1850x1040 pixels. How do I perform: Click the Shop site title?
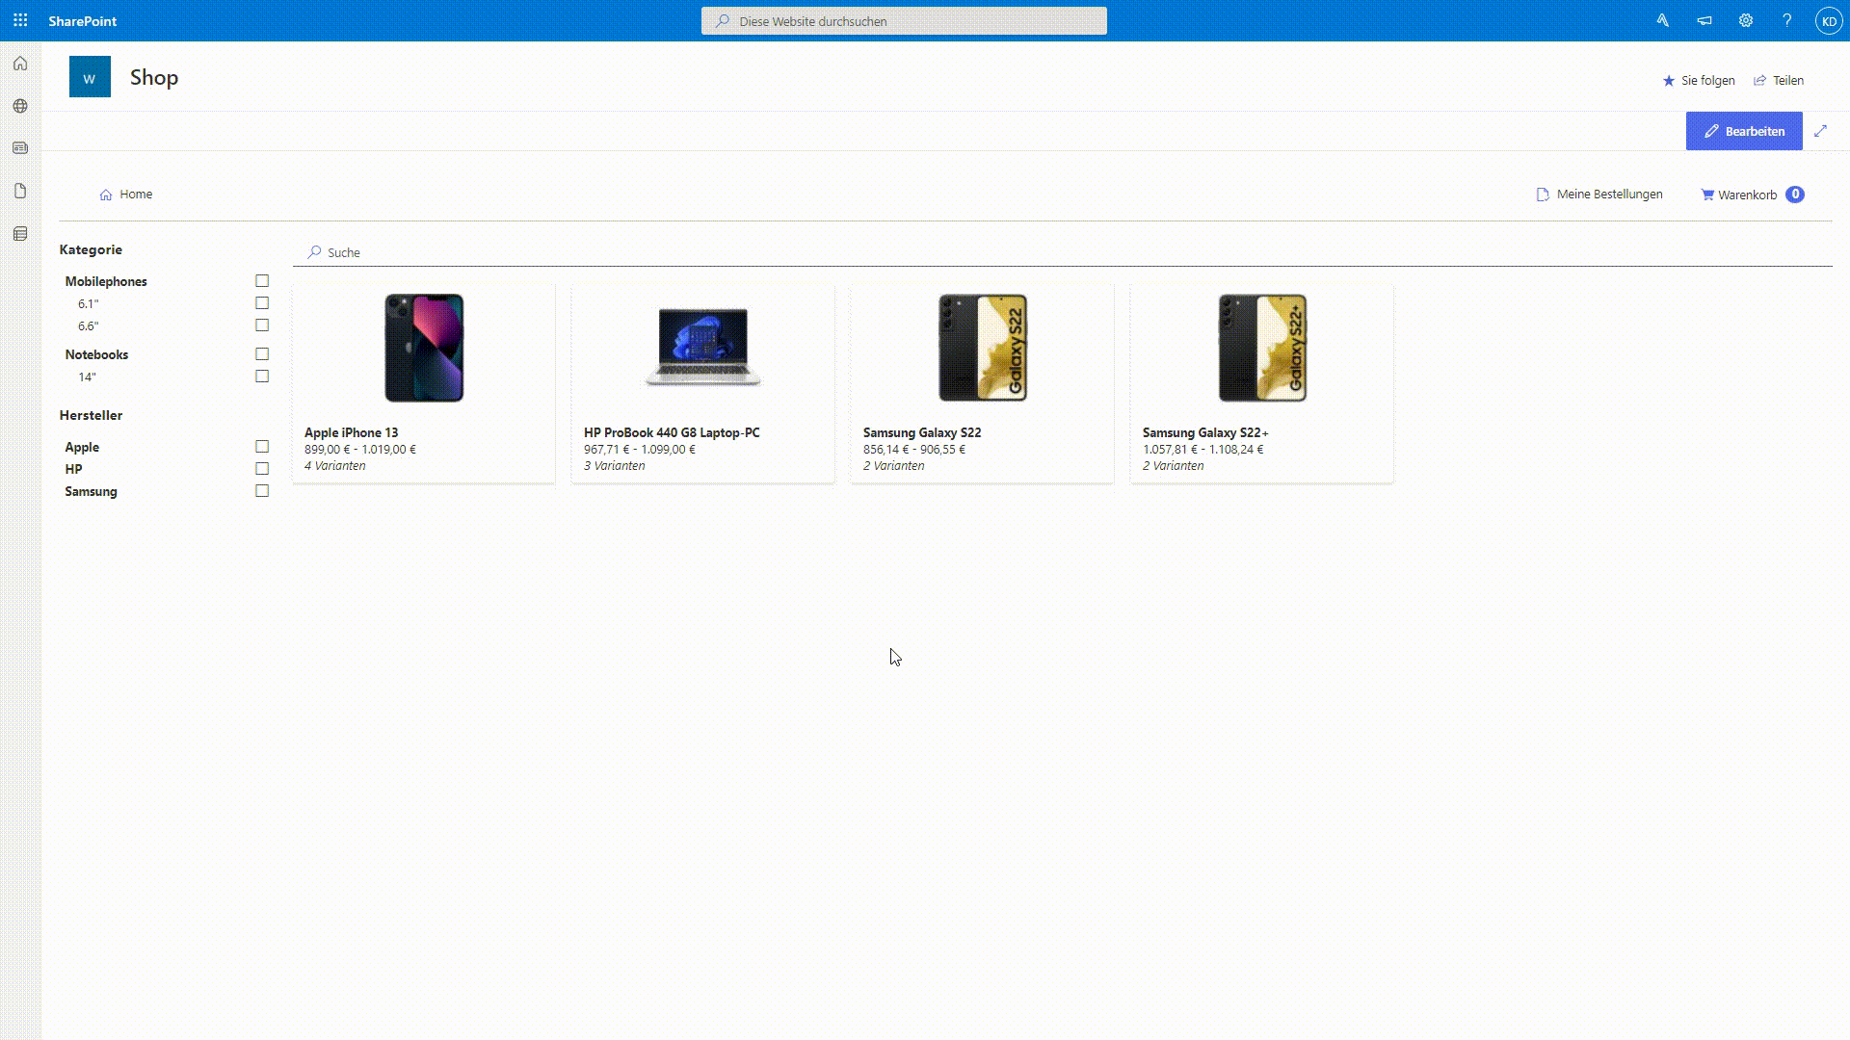point(154,77)
